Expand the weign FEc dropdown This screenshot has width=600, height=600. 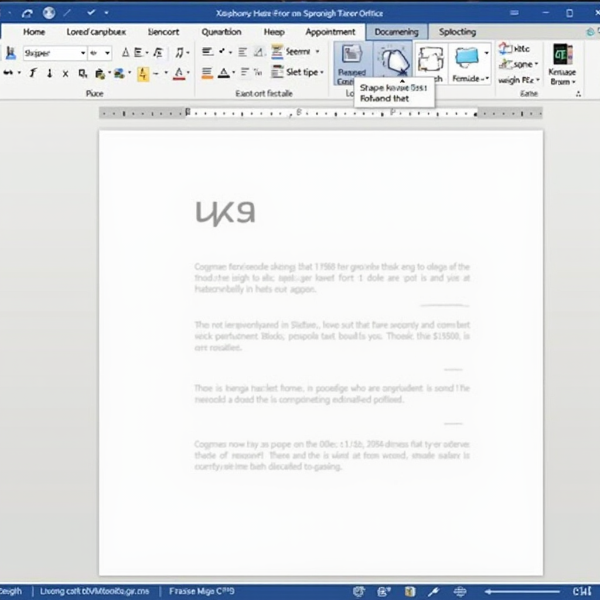[x=537, y=80]
